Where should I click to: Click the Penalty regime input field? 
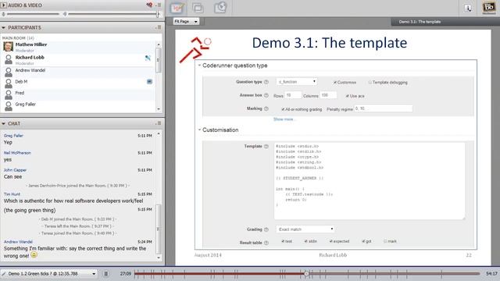tap(383, 108)
